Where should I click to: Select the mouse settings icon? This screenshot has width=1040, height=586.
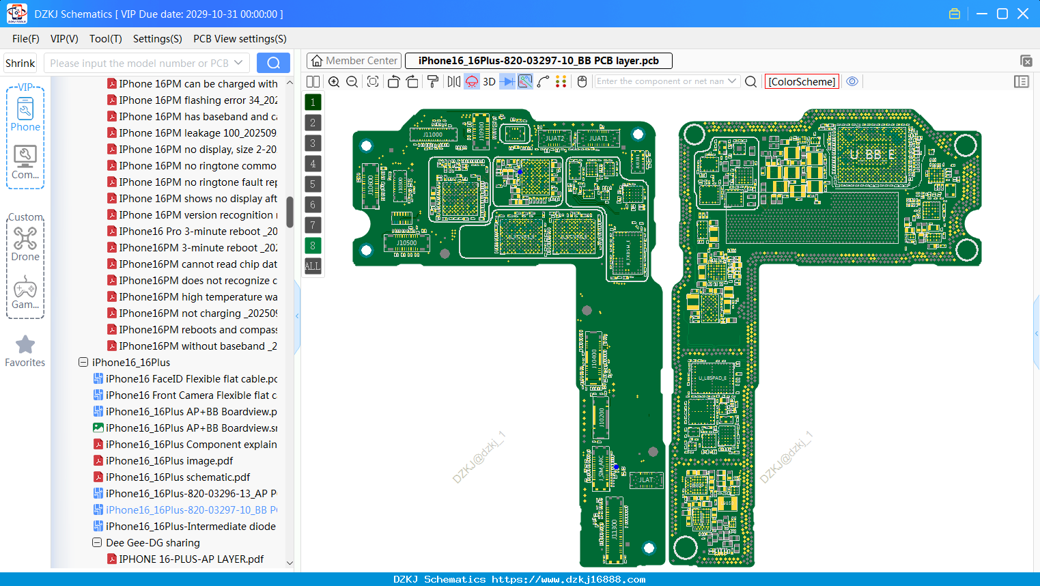(582, 81)
